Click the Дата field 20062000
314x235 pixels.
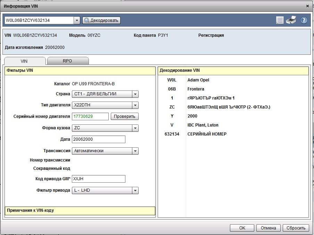[99, 139]
